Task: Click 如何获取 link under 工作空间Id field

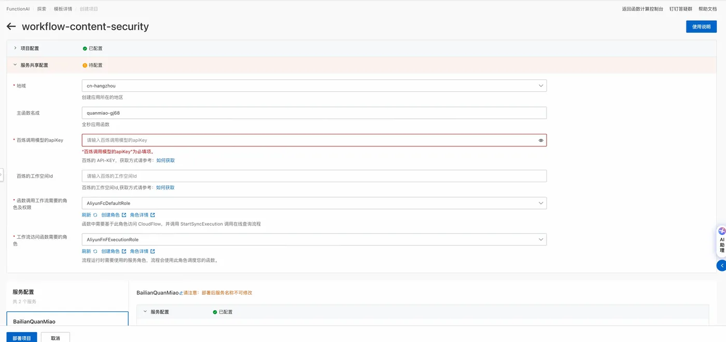Action: tap(165, 187)
